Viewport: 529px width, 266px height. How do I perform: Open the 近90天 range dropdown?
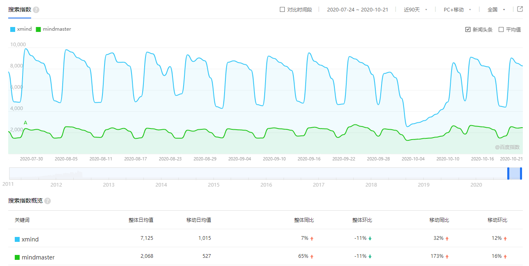(x=415, y=9)
